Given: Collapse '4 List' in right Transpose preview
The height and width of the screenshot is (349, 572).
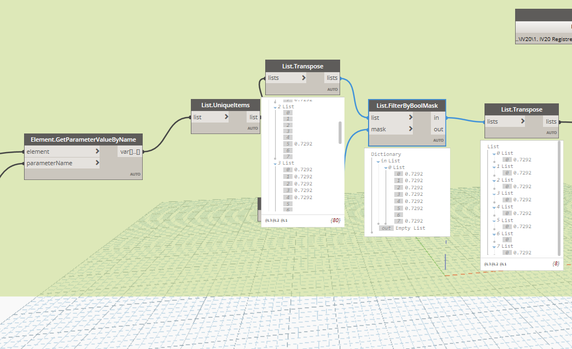Looking at the screenshot, I should pos(494,208).
